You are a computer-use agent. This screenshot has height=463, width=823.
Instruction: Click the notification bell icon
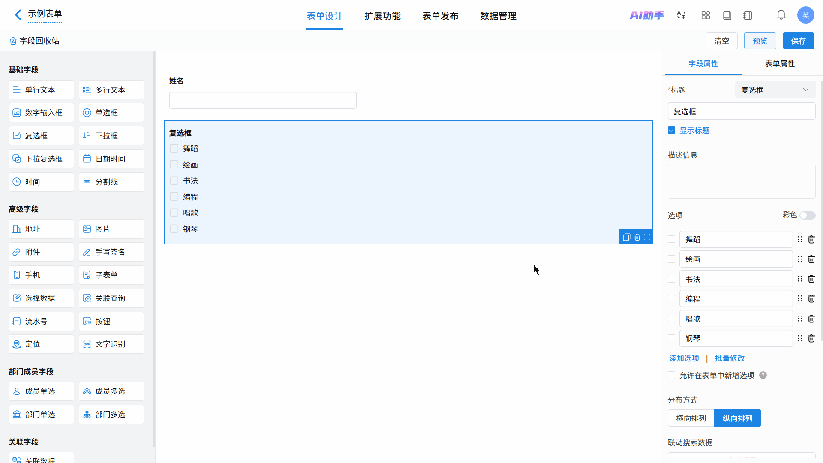point(781,15)
